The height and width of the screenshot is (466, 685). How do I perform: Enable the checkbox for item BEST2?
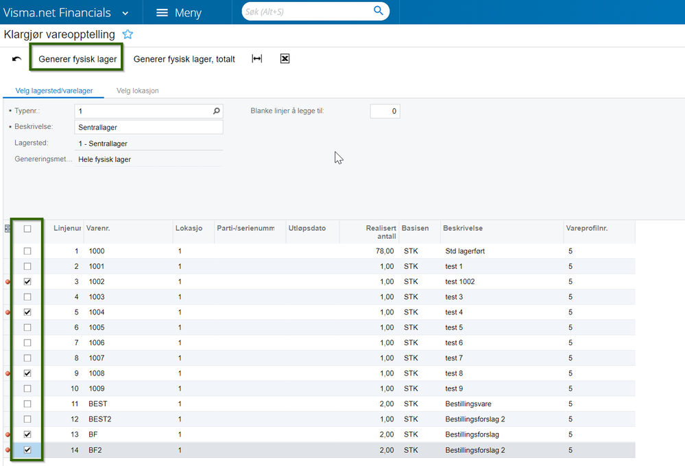[27, 419]
